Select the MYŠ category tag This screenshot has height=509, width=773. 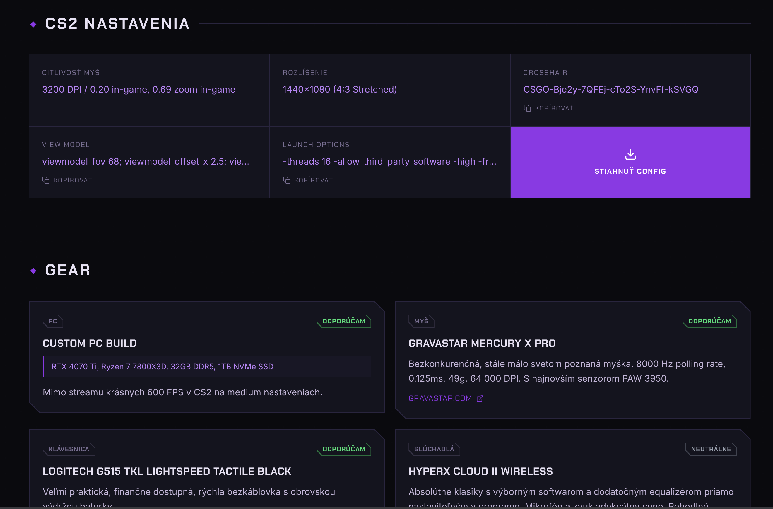pyautogui.click(x=421, y=321)
